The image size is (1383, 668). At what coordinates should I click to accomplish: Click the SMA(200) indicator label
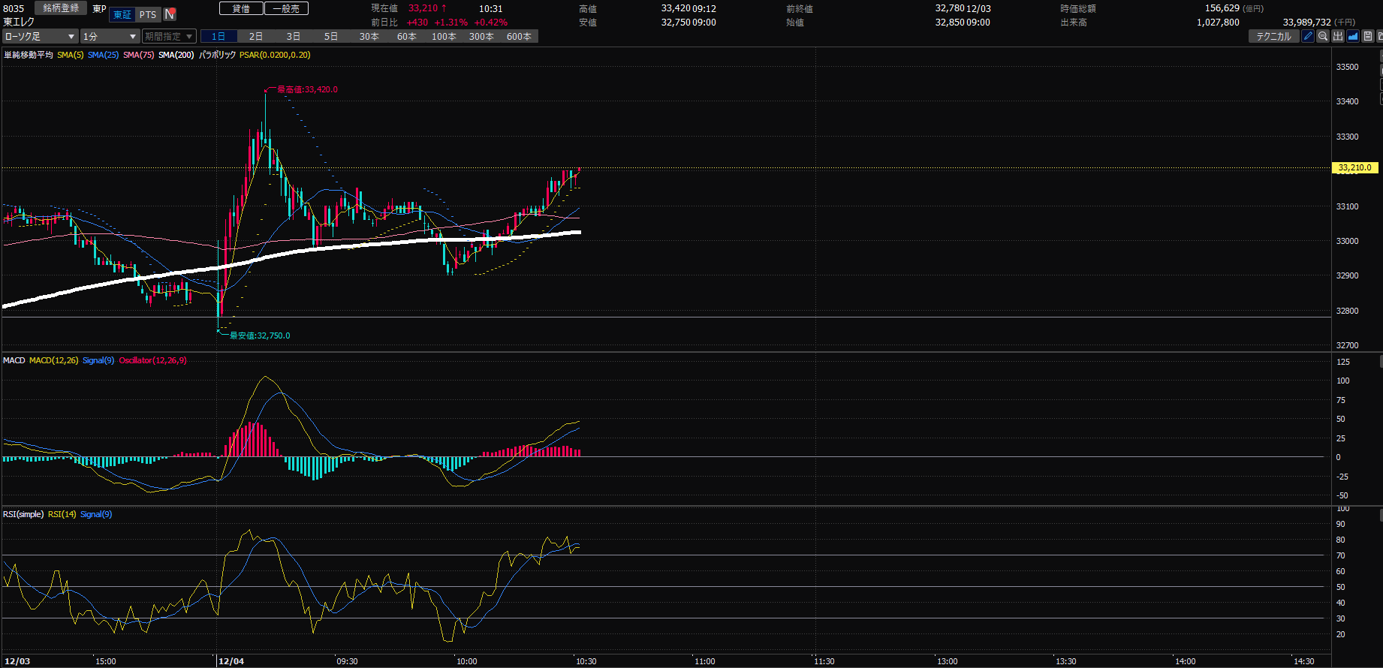[176, 55]
